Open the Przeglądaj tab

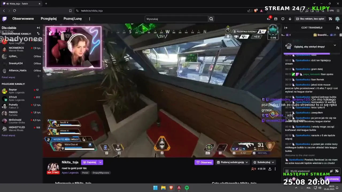[x=49, y=19]
